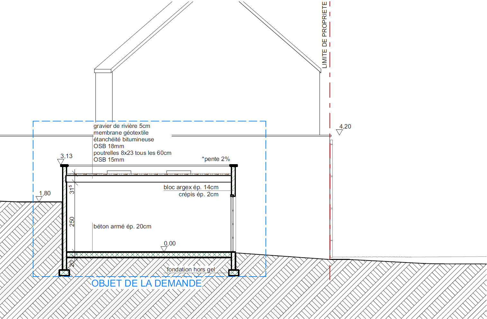This screenshot has height=319, width=487.
Task: Click the 0,00 floor level marker triangle
Action: (x=164, y=249)
